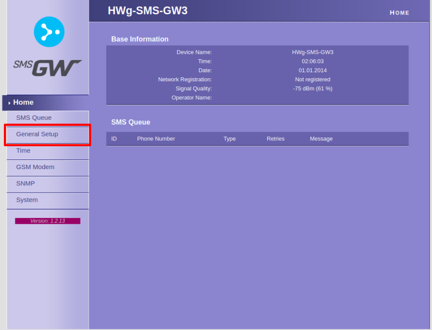Click the Device Name label
432x330 pixels.
194,52
